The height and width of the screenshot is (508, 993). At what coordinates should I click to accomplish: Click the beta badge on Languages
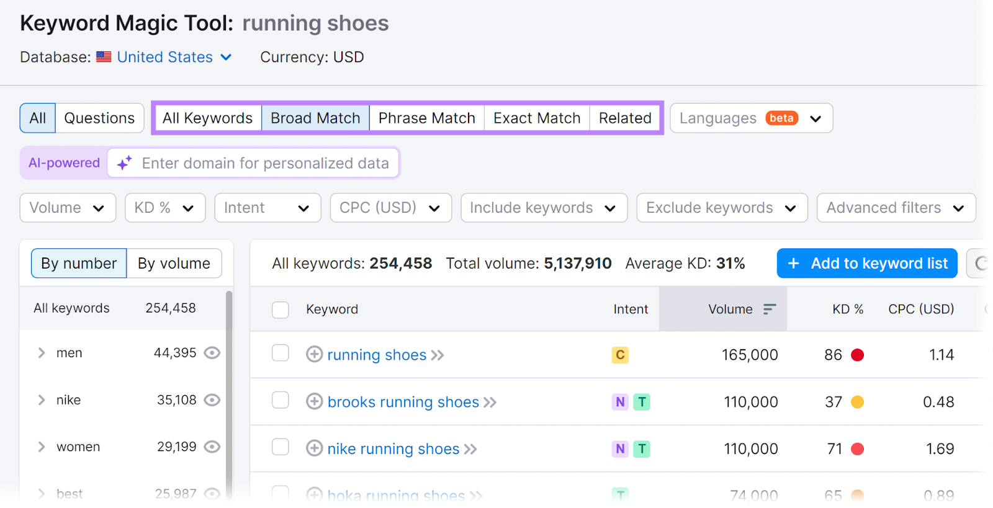tap(782, 118)
